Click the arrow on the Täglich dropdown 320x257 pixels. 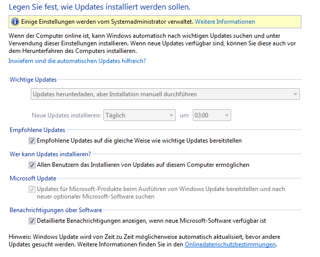tap(171, 115)
